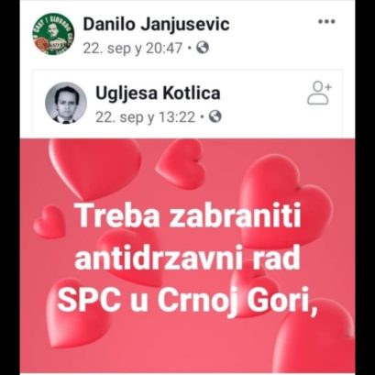Click the globe privacy icon next to 13:22
The image size is (375, 375).
215,116
